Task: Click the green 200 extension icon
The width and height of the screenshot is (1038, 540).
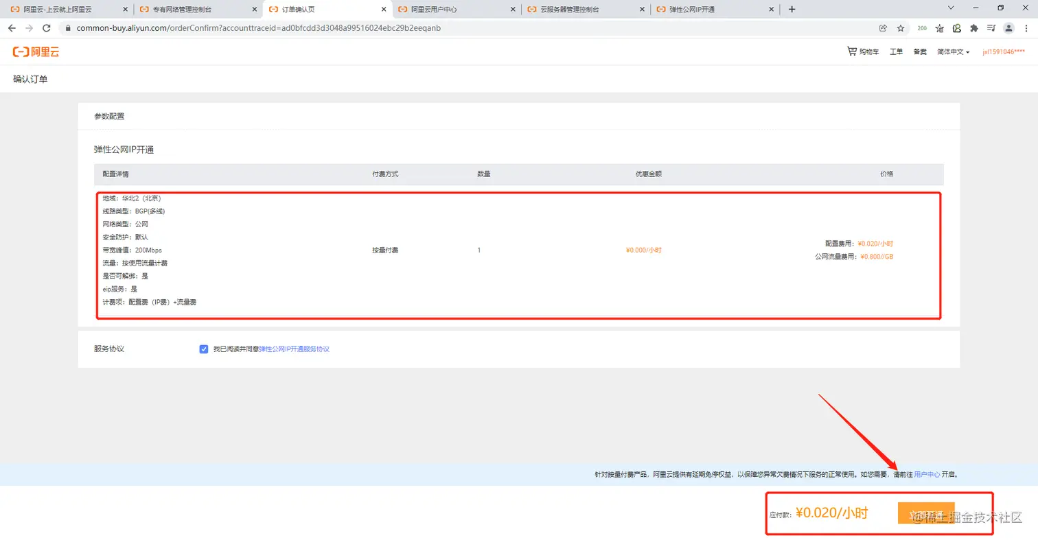Action: (x=922, y=28)
